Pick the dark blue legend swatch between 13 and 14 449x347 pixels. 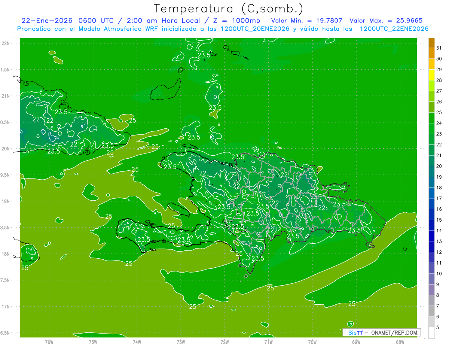coord(431,236)
